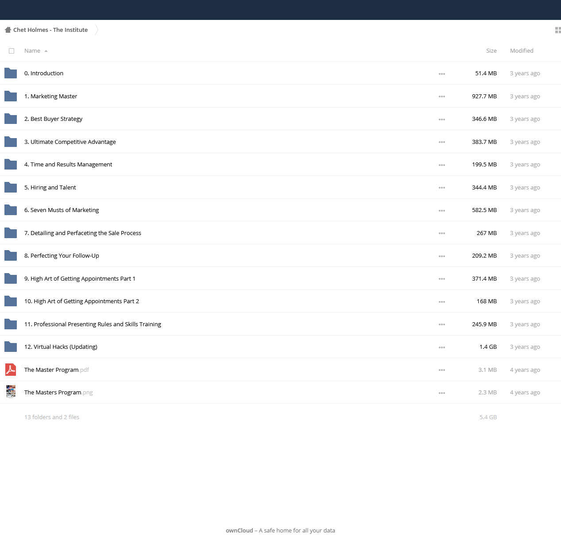Open more actions for 11. Professional Presenting Rules
561x544 pixels.
click(442, 324)
